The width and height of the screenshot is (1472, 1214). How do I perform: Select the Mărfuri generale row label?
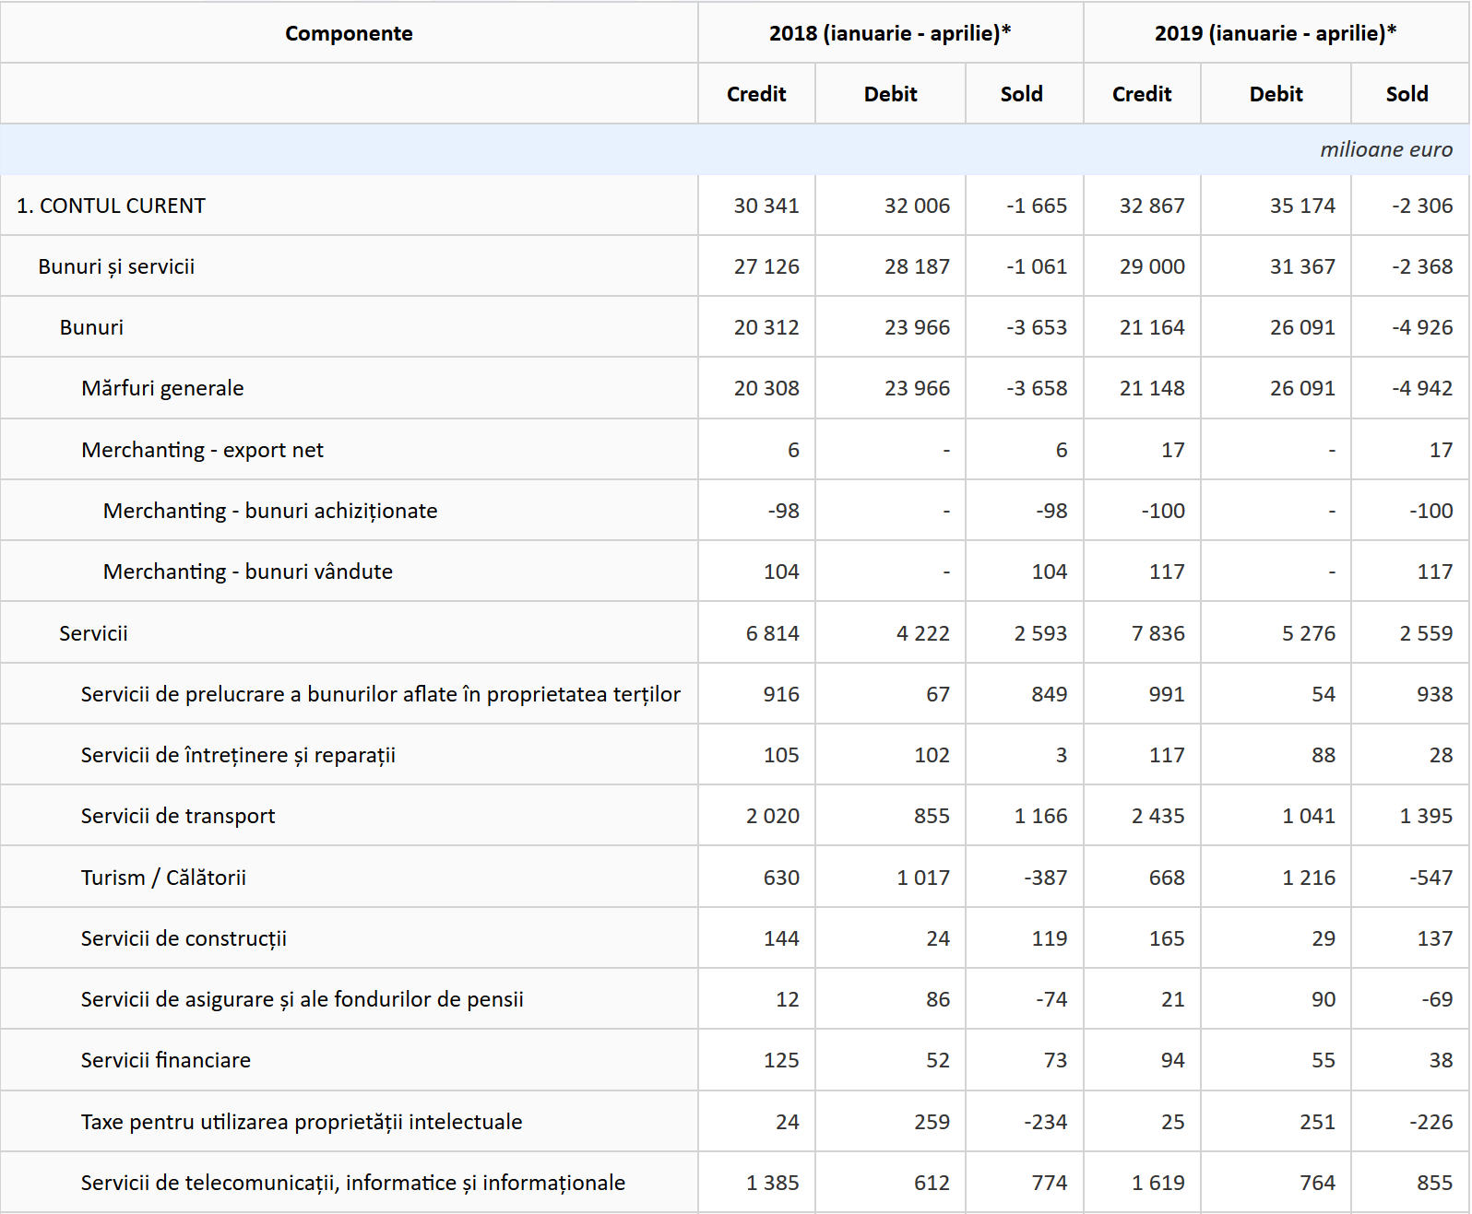tap(162, 388)
